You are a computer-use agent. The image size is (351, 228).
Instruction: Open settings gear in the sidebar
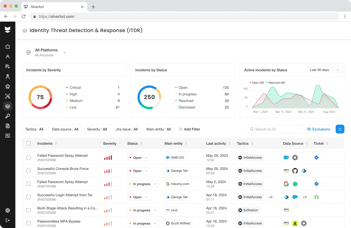click(x=8, y=210)
